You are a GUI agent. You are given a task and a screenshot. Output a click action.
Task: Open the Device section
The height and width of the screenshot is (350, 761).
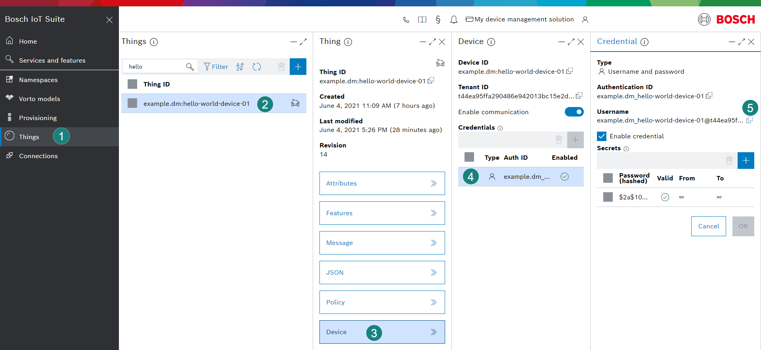(382, 332)
